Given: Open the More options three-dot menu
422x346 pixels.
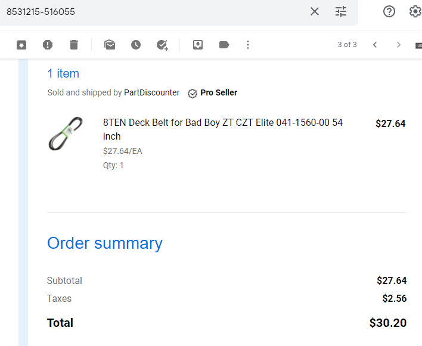Looking at the screenshot, I should (248, 45).
